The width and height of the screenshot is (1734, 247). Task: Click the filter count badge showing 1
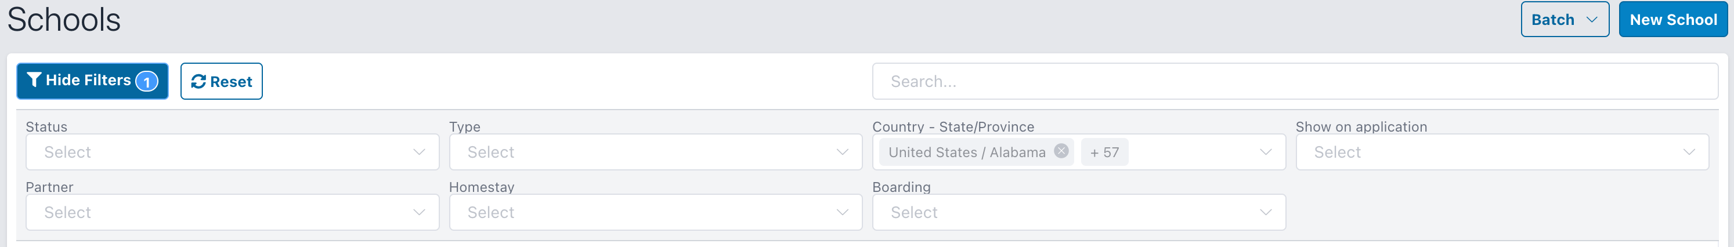click(147, 81)
